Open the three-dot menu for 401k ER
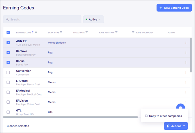 point(186,43)
